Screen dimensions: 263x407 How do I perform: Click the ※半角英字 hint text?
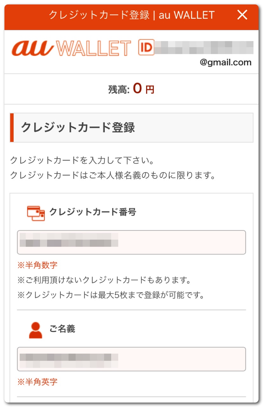point(37,382)
